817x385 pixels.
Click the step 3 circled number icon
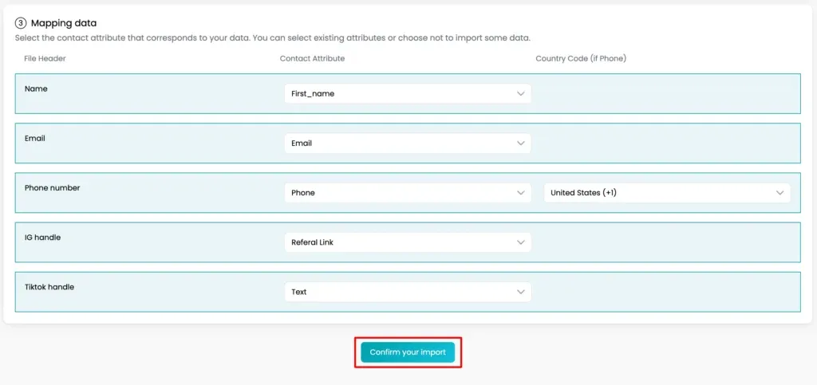[20, 23]
